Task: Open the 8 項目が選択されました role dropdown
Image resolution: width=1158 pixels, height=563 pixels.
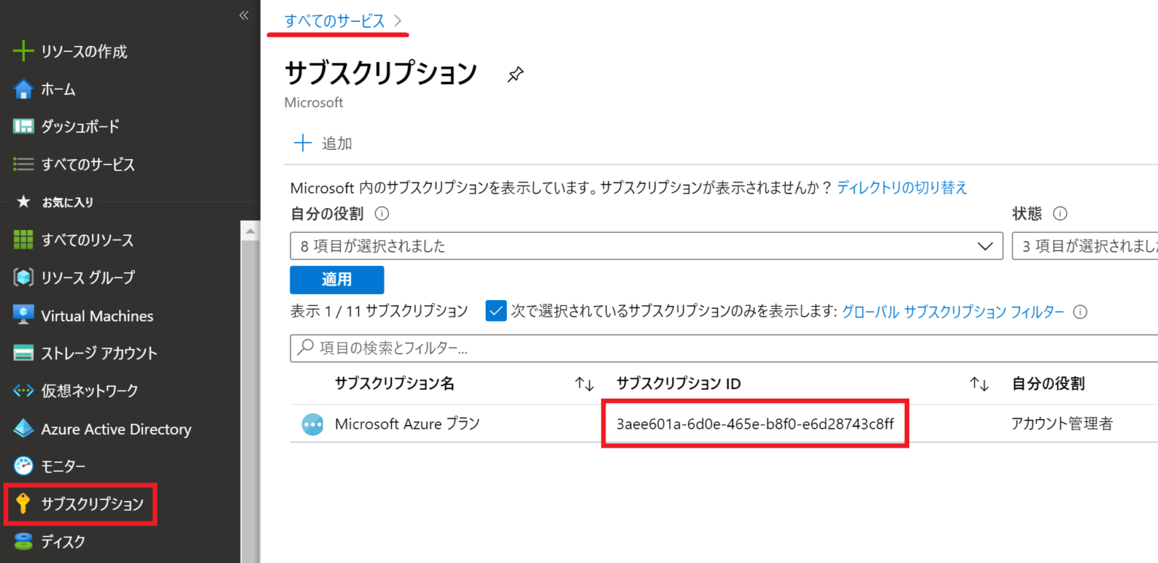Action: tap(646, 246)
